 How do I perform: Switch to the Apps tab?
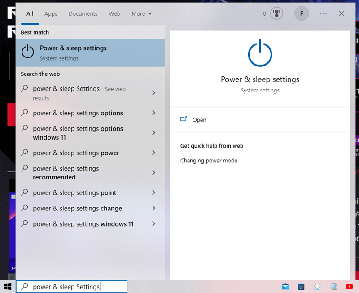tap(51, 14)
